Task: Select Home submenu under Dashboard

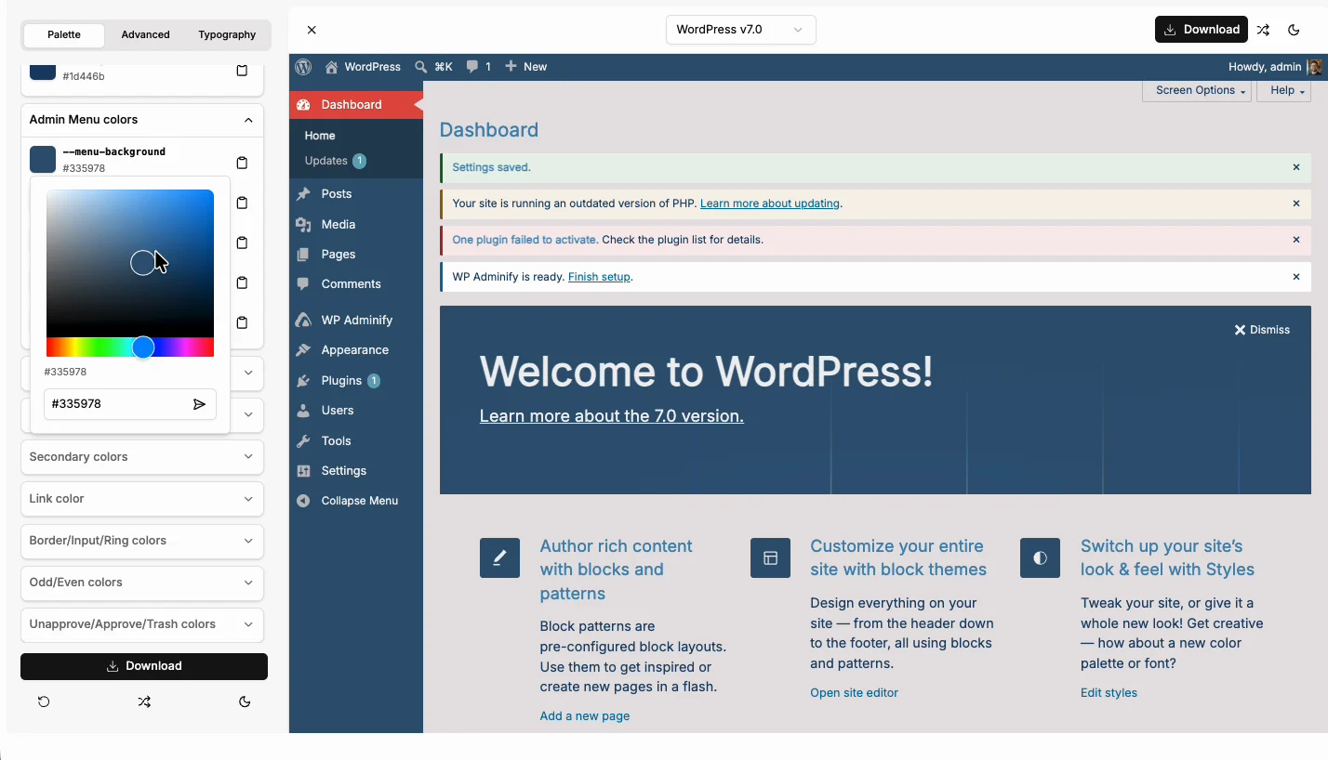Action: (320, 136)
